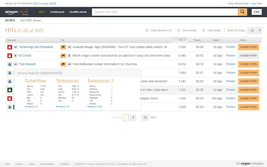Open the Dashboard menu item
This screenshot has height=167, width=267.
(x=57, y=12)
